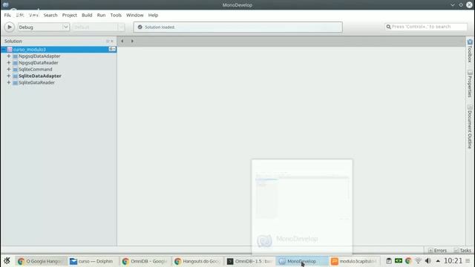Open the View menu

pyautogui.click(x=33, y=15)
